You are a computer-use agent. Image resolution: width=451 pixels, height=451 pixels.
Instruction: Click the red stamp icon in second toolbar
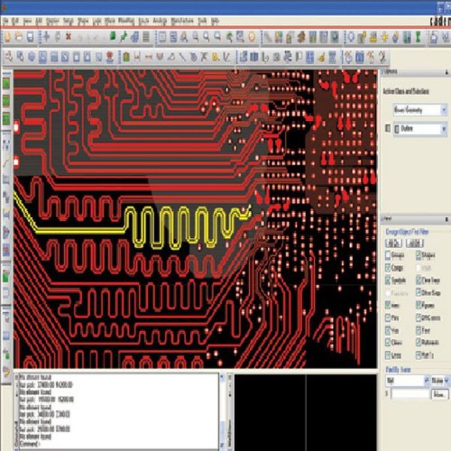109,58
